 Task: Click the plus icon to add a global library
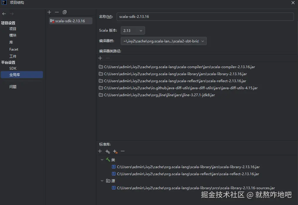pyautogui.click(x=49, y=12)
